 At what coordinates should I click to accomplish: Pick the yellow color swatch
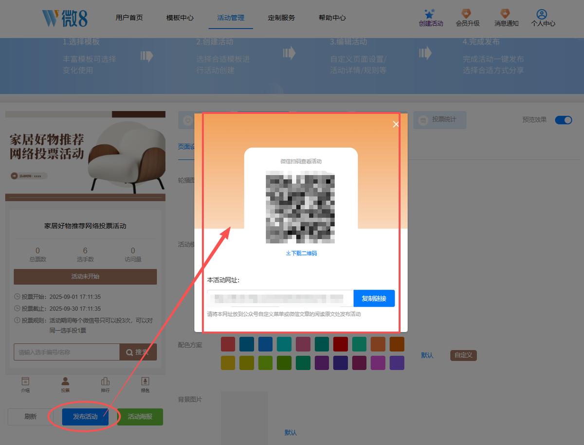[228, 363]
